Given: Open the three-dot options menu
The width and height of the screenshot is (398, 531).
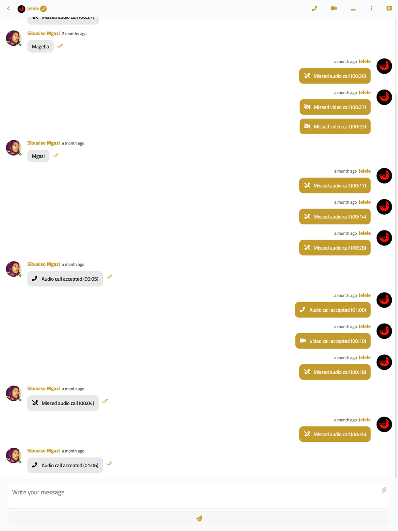Looking at the screenshot, I should [x=372, y=8].
